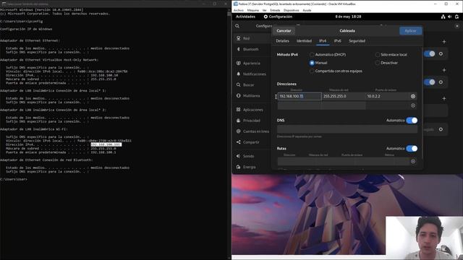Select the Desactivar IPv4 option

tap(386, 63)
